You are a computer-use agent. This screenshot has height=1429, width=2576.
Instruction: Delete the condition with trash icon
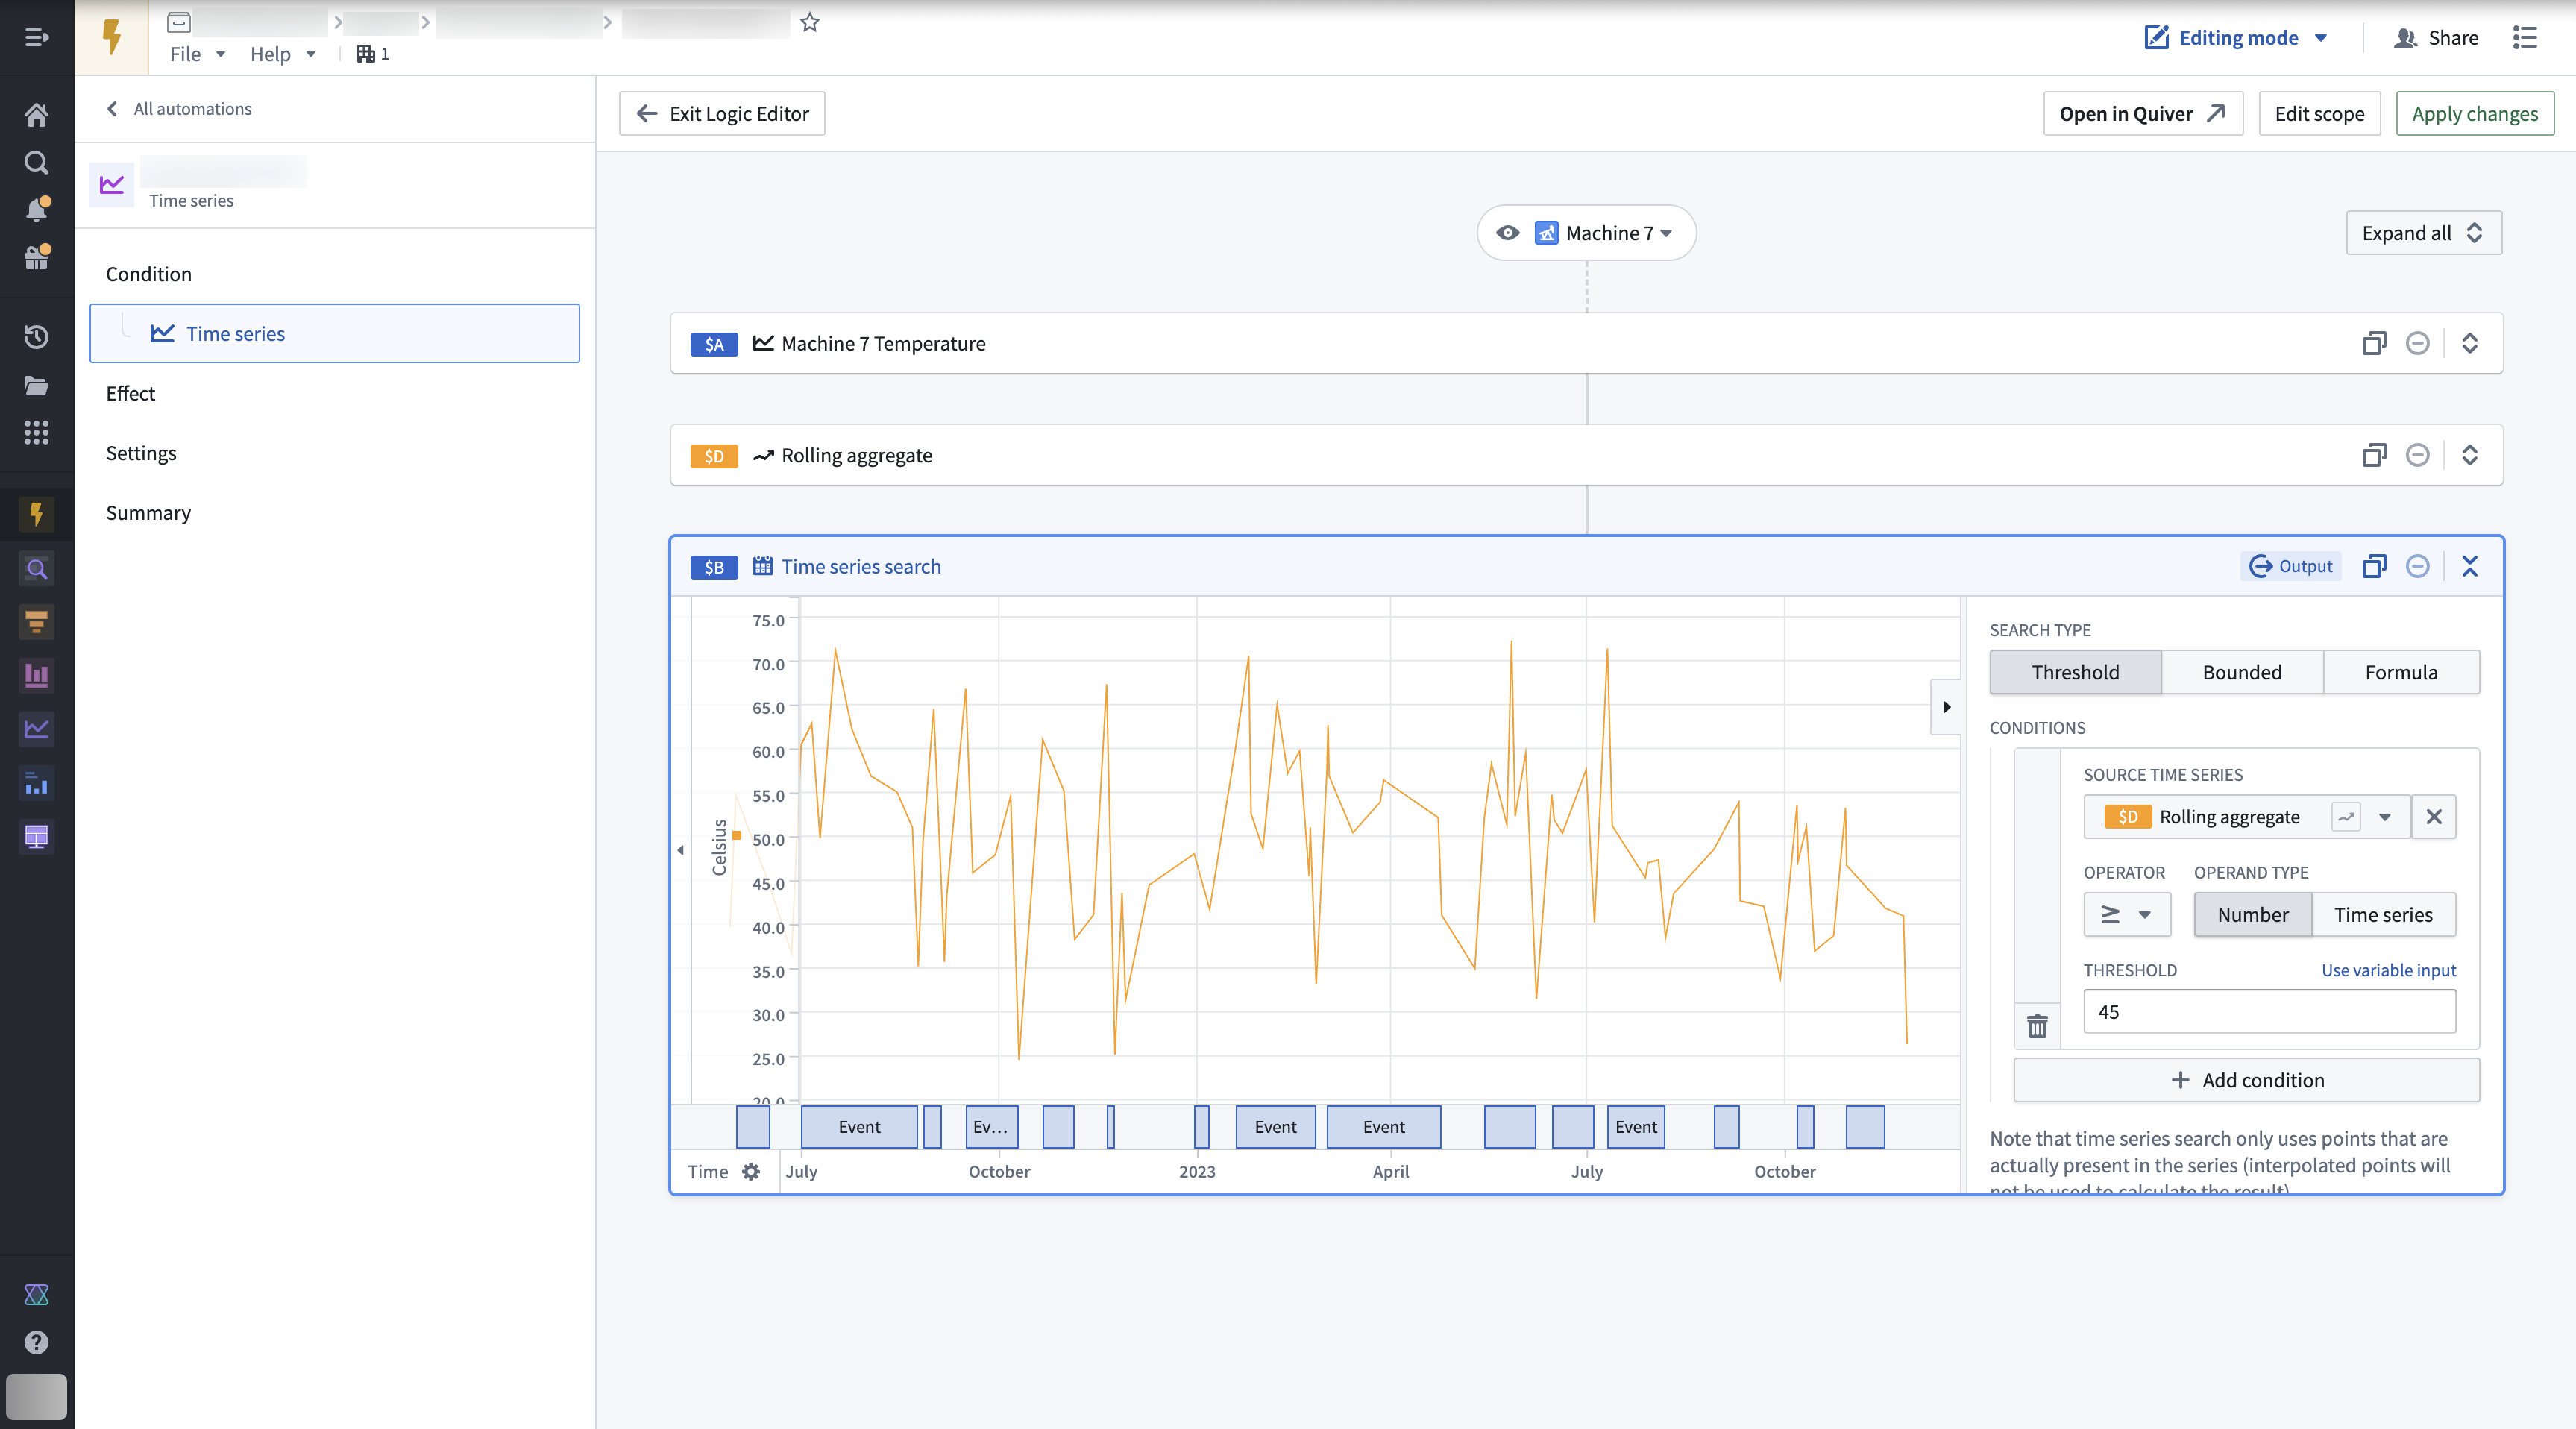pyautogui.click(x=2037, y=1026)
